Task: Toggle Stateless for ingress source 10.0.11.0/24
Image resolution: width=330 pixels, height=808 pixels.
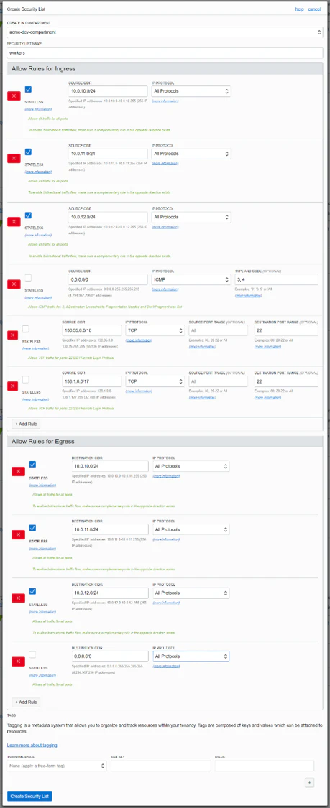Action: pos(28,152)
